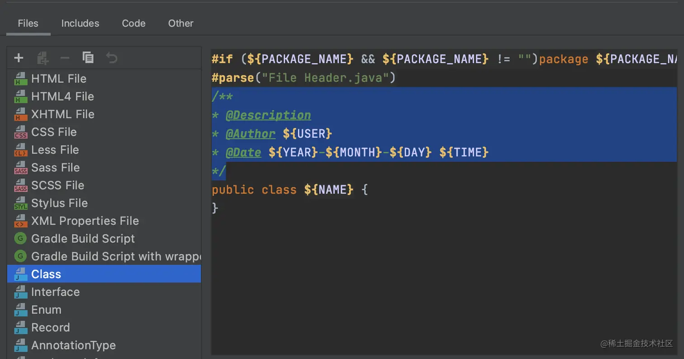Select the HTML File template
Image resolution: width=684 pixels, height=359 pixels.
click(104, 79)
